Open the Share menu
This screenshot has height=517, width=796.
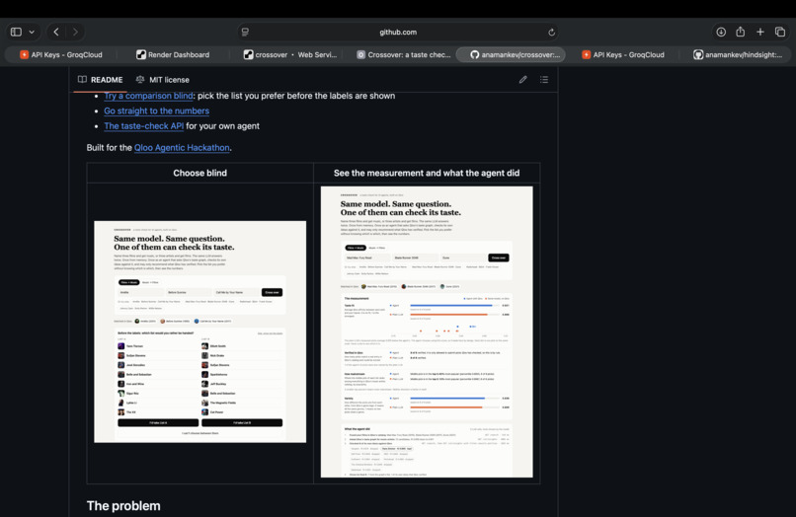(x=740, y=32)
